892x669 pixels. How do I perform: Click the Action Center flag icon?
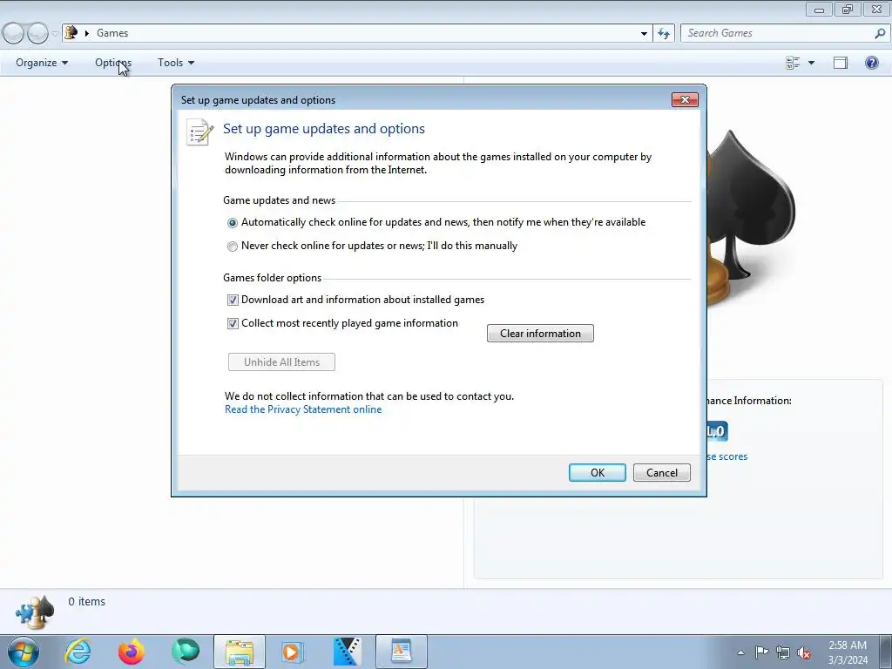(x=761, y=652)
